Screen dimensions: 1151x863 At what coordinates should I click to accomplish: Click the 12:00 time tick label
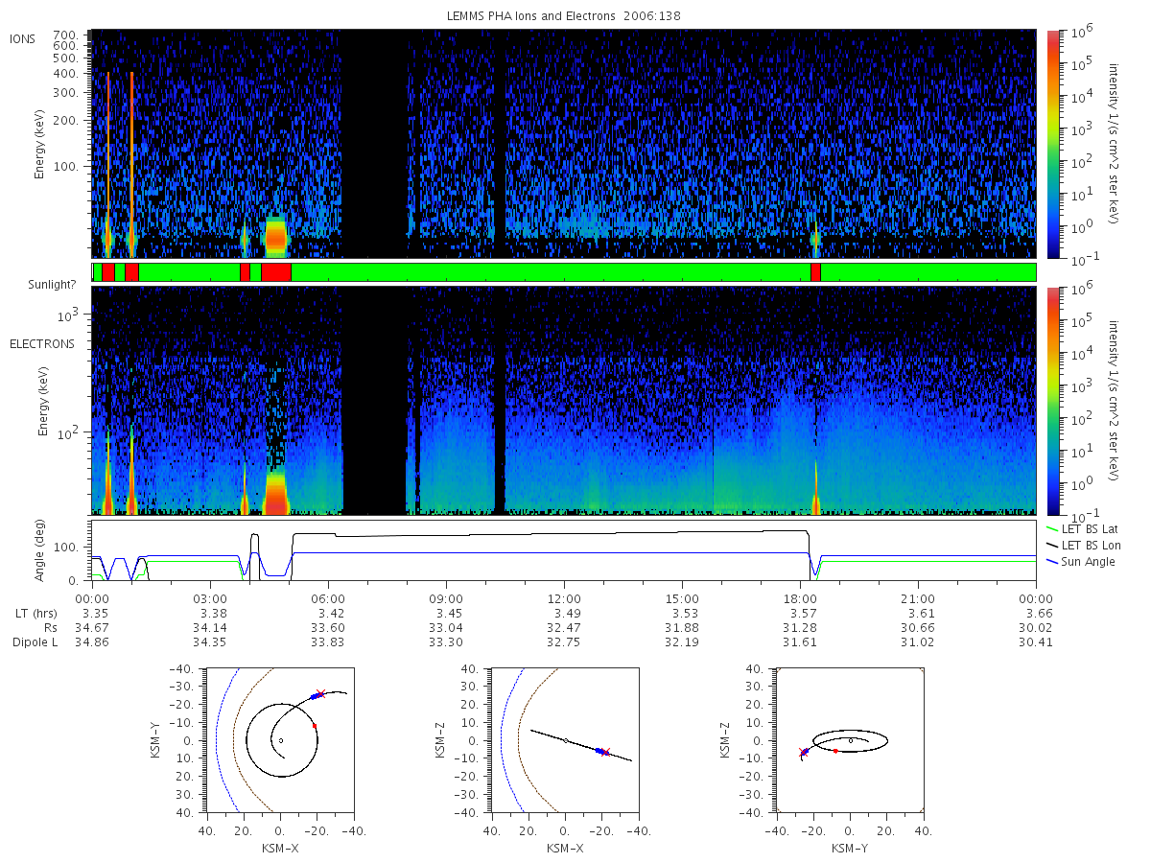pyautogui.click(x=564, y=597)
